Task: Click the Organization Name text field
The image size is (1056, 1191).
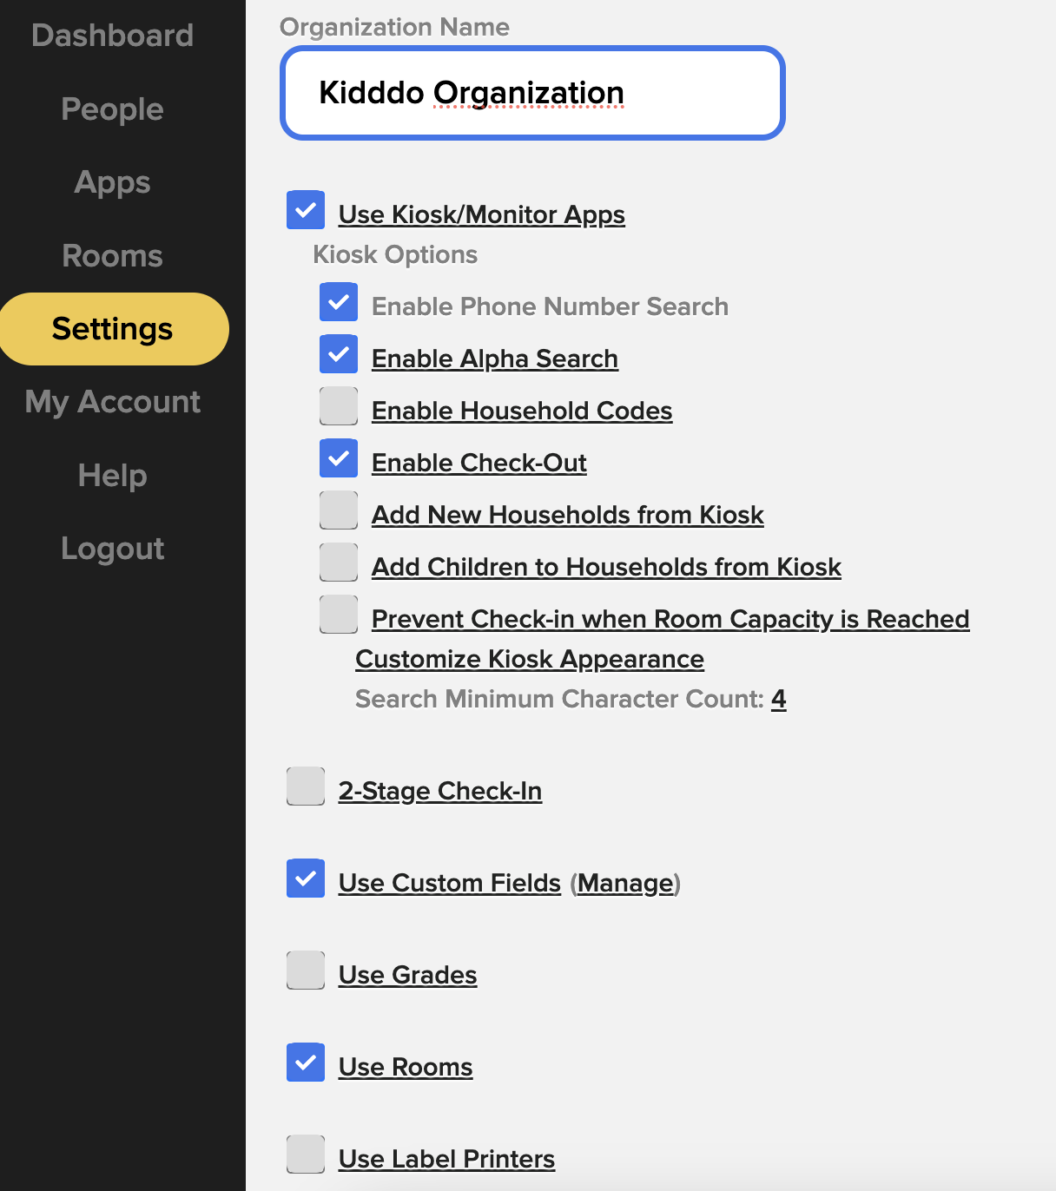Action: (x=532, y=93)
